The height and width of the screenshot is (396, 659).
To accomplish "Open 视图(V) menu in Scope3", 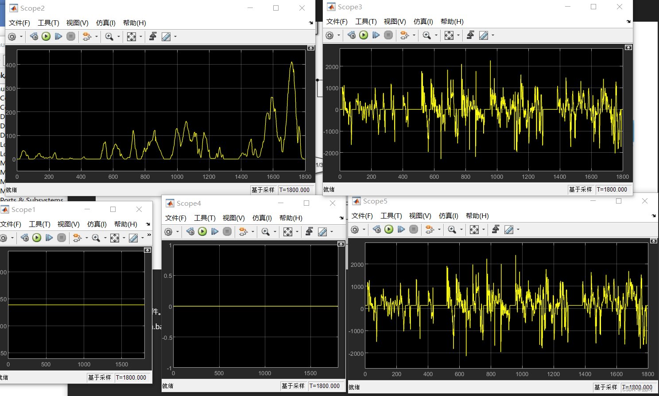I will click(x=395, y=22).
